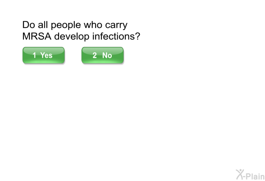Click the word 'Plain' in watermark logo
This screenshot has height=181, width=265.
click(x=256, y=176)
